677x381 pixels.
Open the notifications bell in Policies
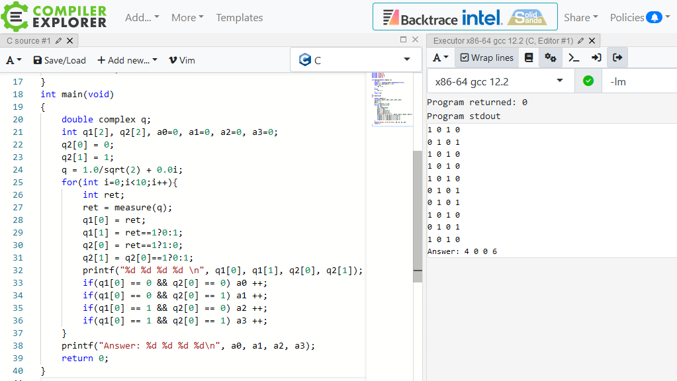pos(653,18)
